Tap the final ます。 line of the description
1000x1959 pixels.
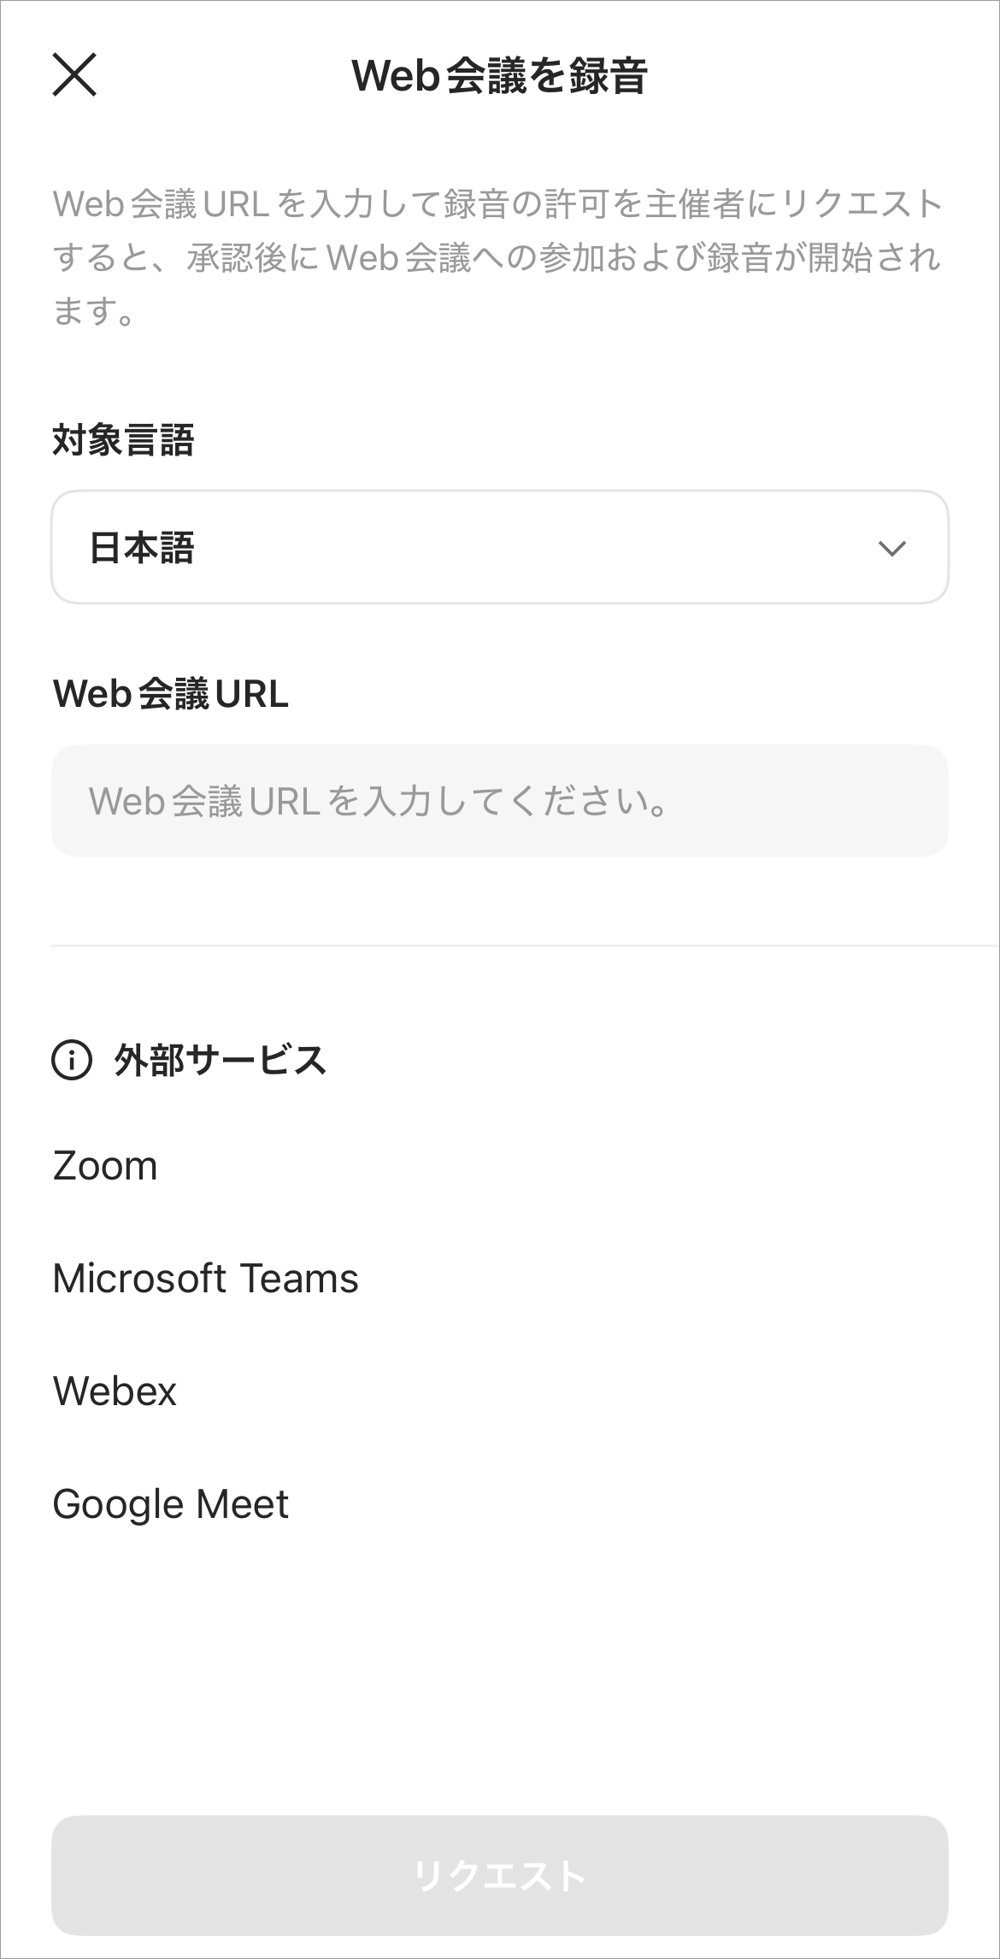[x=94, y=311]
